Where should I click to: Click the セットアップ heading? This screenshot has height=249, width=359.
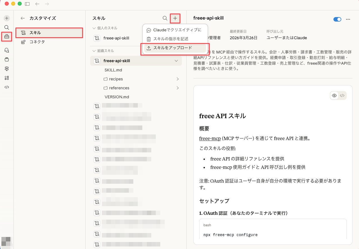[214, 201]
